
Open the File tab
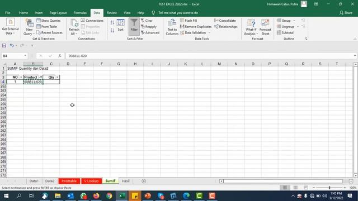pyautogui.click(x=7, y=13)
